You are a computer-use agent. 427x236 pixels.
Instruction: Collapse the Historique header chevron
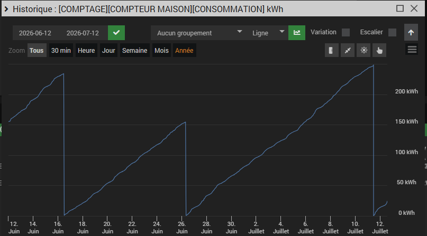pyautogui.click(x=6, y=9)
